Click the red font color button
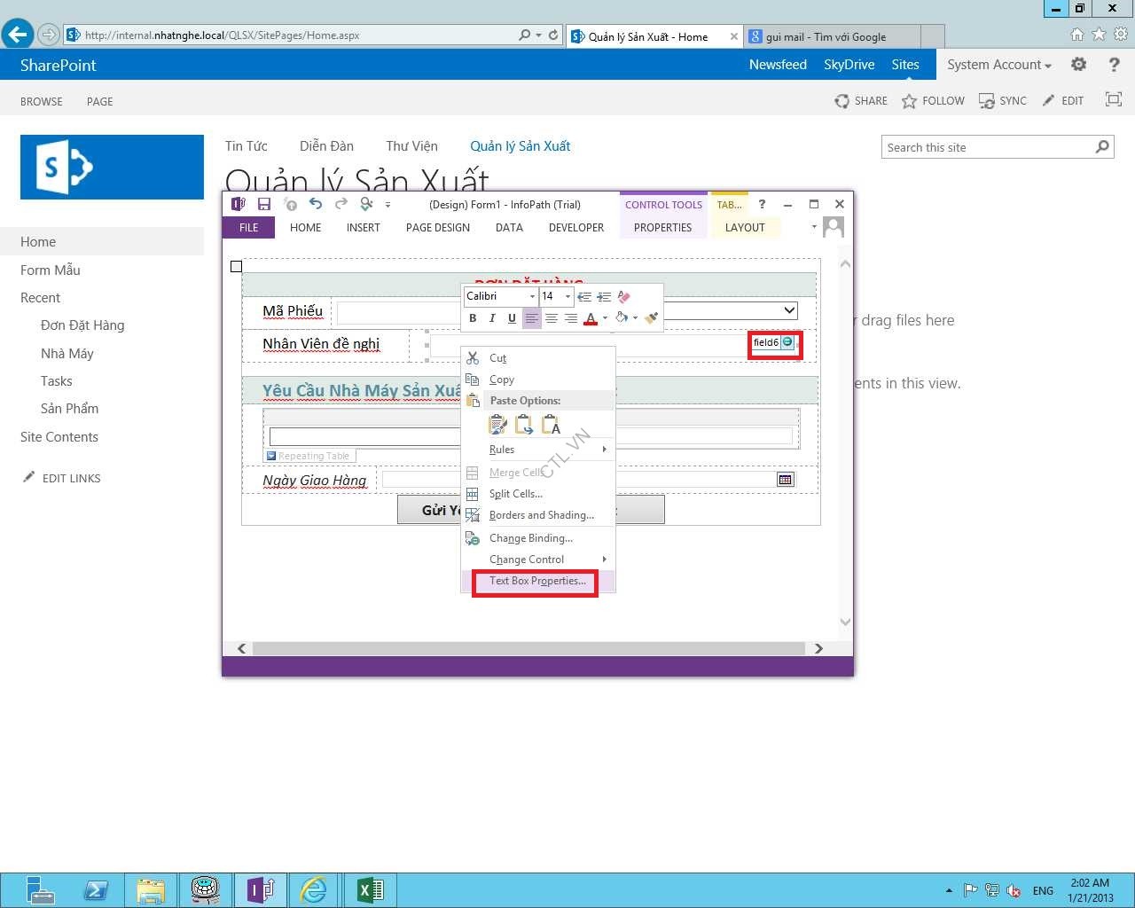The width and height of the screenshot is (1135, 908). click(x=591, y=318)
